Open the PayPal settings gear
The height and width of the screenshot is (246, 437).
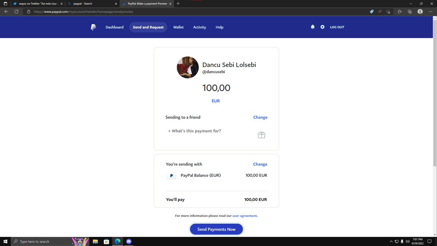(322, 27)
